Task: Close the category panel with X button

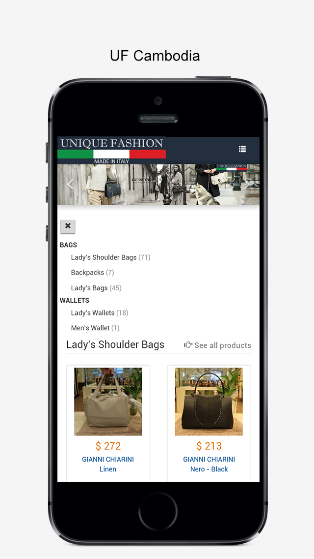Action: point(68,226)
